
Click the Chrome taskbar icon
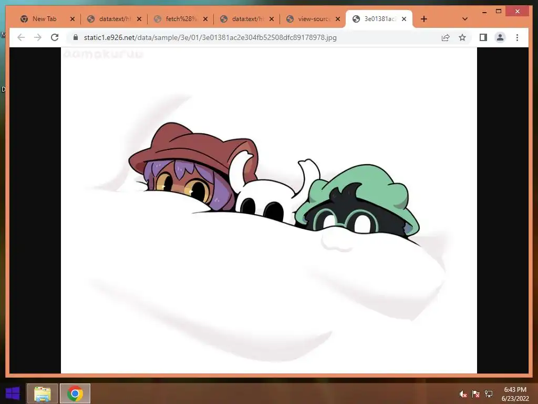pos(75,393)
